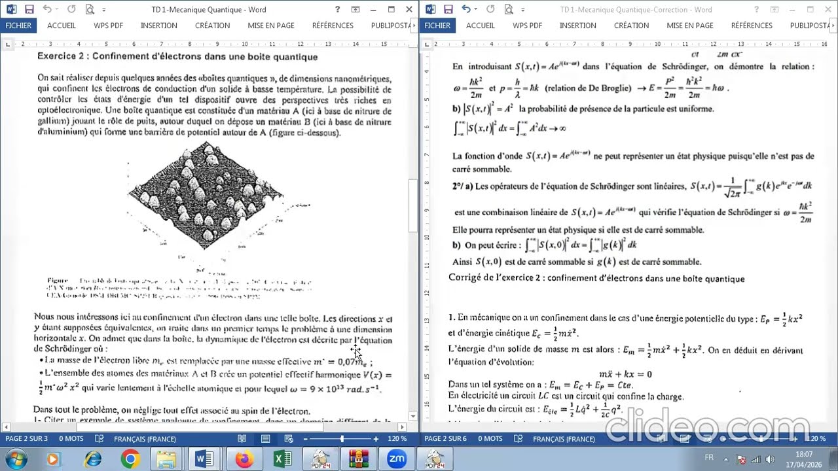The image size is (838, 471).
Task: Expand Quick Access customization in right window
Action: coord(522,10)
